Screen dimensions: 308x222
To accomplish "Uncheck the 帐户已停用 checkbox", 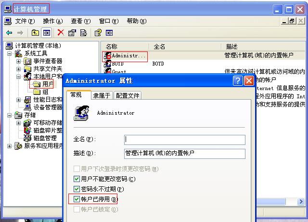I will pos(77,199).
